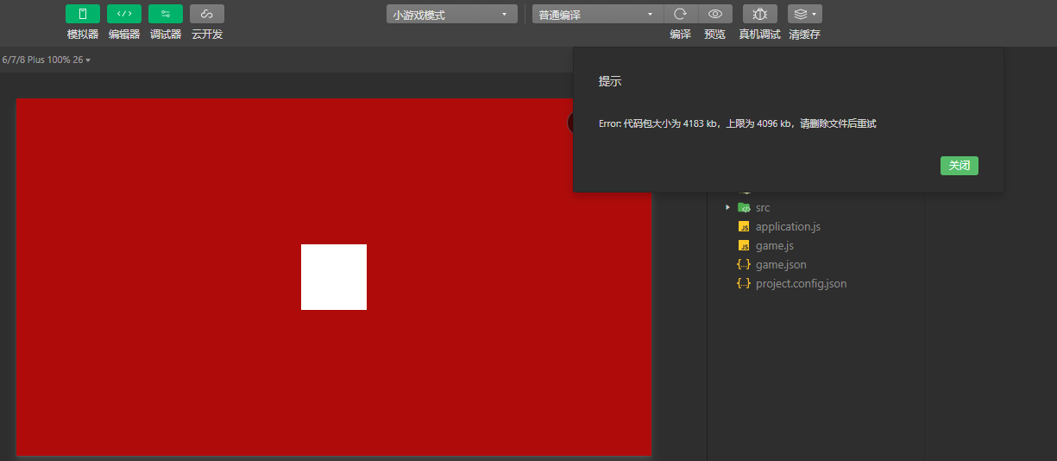This screenshot has width=1057, height=461.
Task: Click the 编辑器 label
Action: tap(124, 35)
